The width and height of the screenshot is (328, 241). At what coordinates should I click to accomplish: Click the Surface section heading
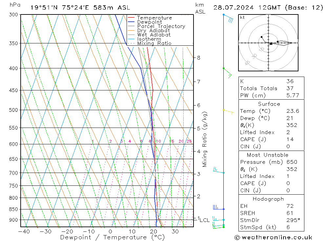pyautogui.click(x=269, y=104)
